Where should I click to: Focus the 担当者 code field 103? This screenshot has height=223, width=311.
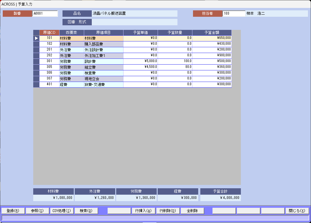[x=234, y=14]
